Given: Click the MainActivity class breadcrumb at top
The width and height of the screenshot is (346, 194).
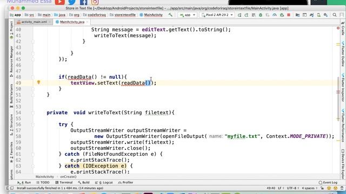Looking at the screenshot, I should pyautogui.click(x=151, y=15).
